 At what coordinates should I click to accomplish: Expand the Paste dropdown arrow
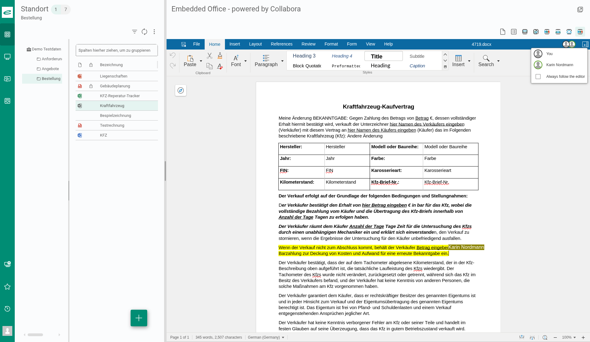[201, 61]
